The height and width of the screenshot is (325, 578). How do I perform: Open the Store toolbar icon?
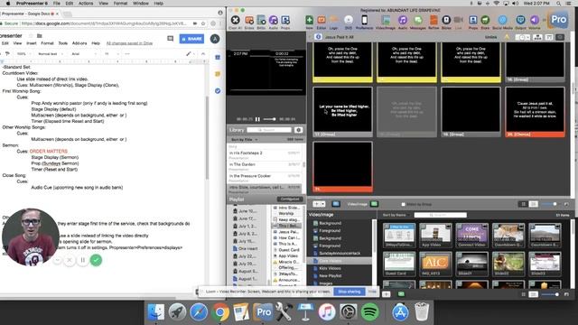(485, 20)
